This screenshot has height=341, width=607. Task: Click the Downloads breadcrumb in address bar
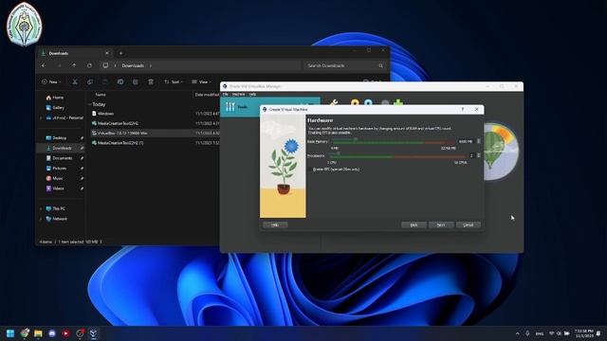click(133, 65)
